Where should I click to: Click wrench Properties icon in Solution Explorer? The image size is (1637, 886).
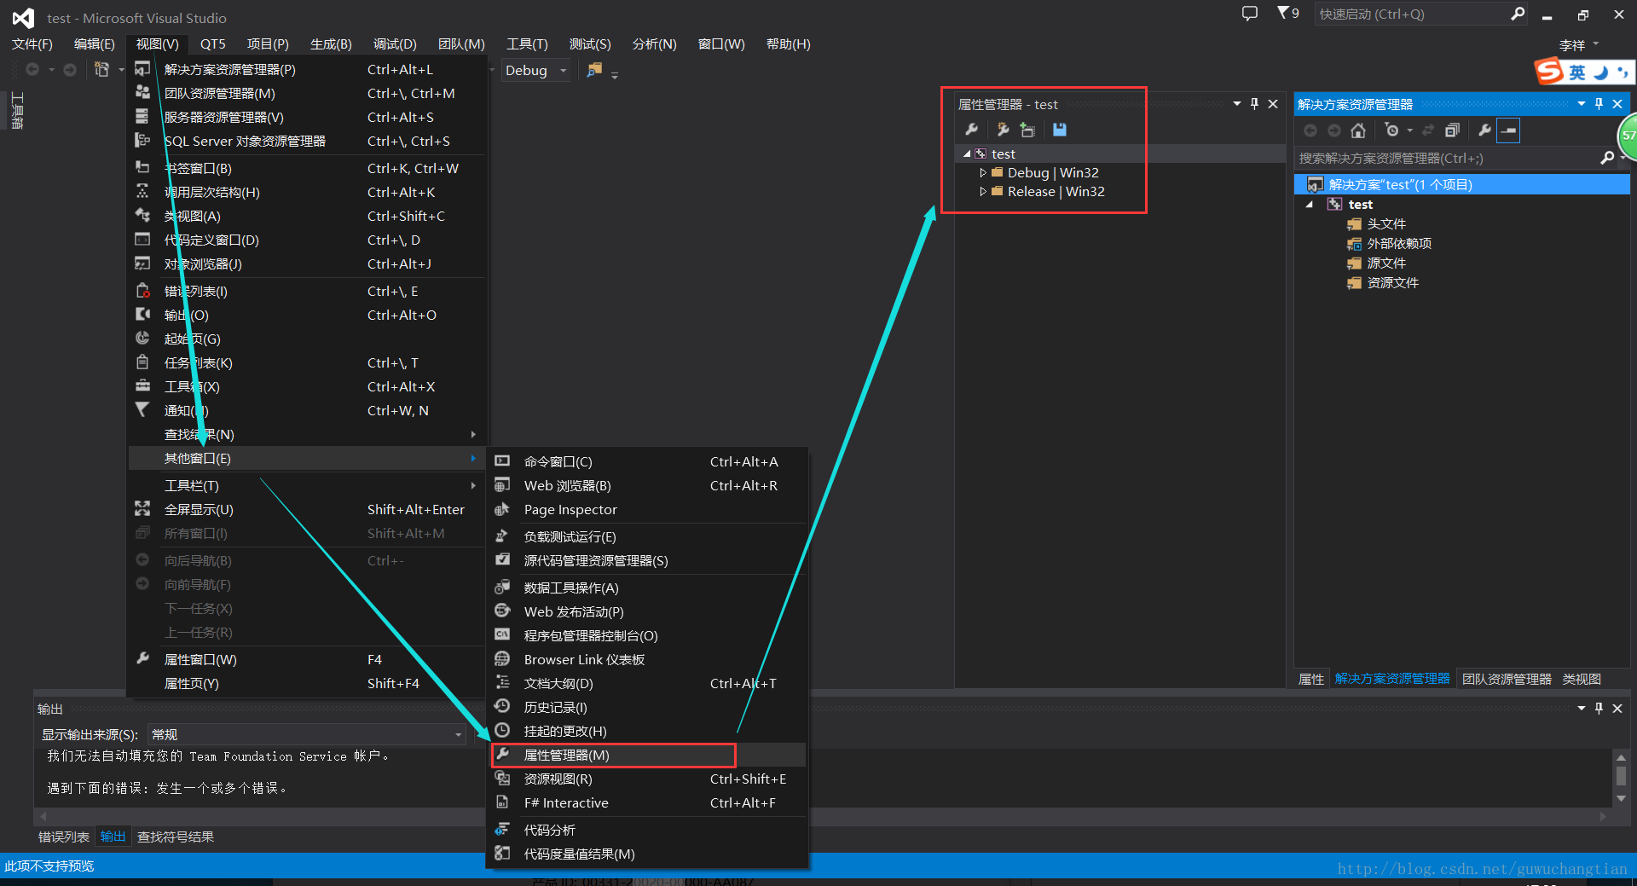tap(1484, 130)
